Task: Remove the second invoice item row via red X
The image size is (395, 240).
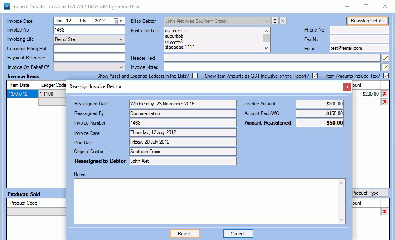Action: 385,102
